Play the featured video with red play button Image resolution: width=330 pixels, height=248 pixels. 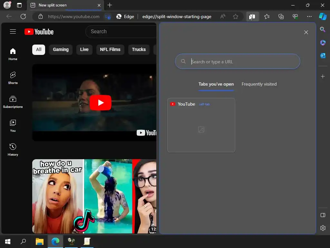tap(101, 103)
